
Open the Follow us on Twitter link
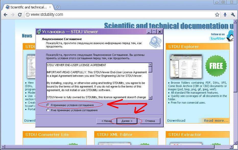point(218,36)
